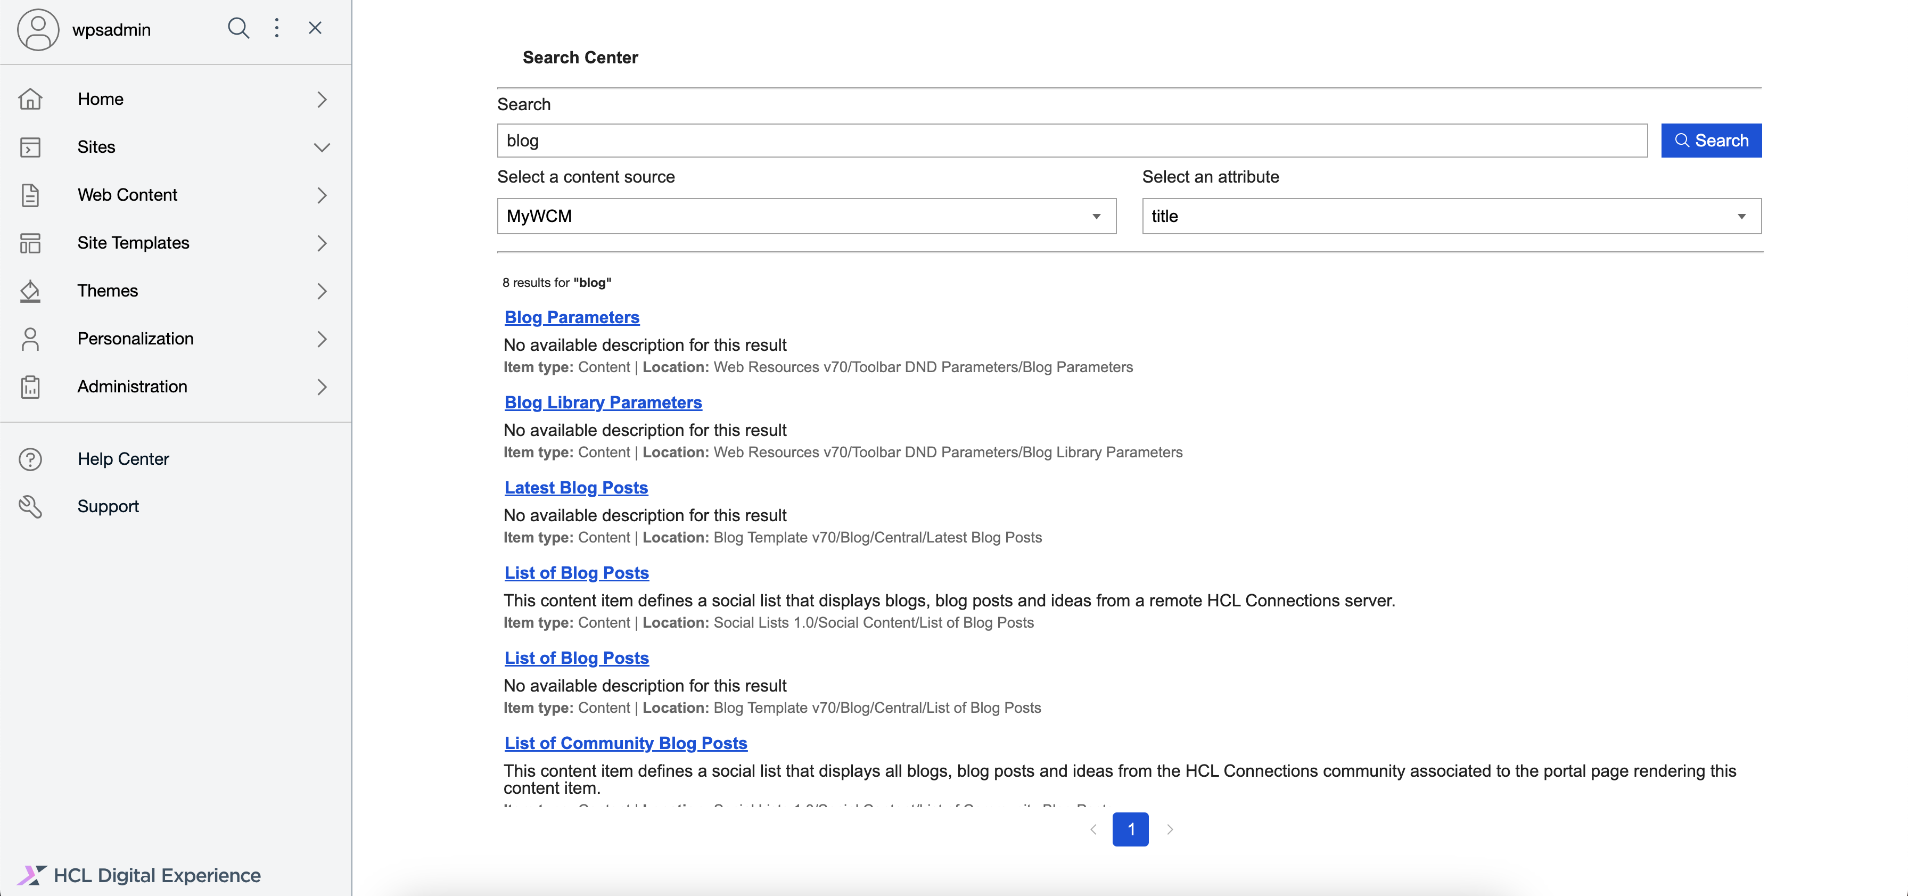The height and width of the screenshot is (896, 1908).
Task: Click the Support wrench icon
Action: pyautogui.click(x=30, y=506)
